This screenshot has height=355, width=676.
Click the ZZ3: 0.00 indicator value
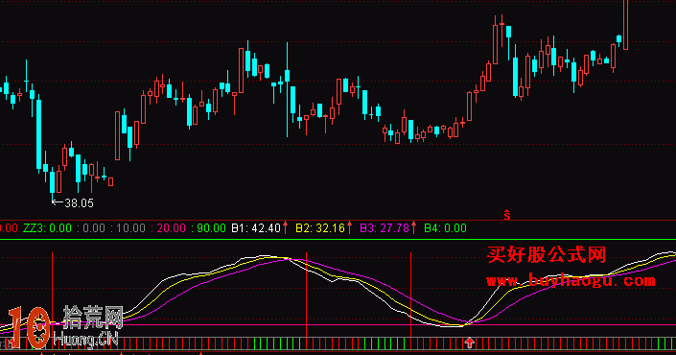coord(47,228)
